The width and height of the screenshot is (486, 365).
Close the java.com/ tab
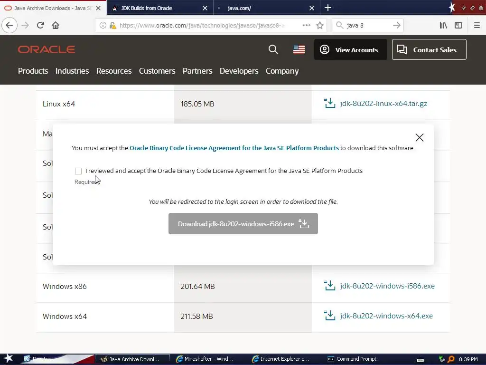312,8
